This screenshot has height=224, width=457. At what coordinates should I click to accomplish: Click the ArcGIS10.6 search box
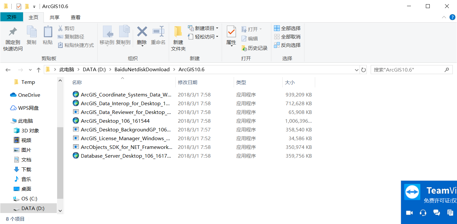click(412, 70)
